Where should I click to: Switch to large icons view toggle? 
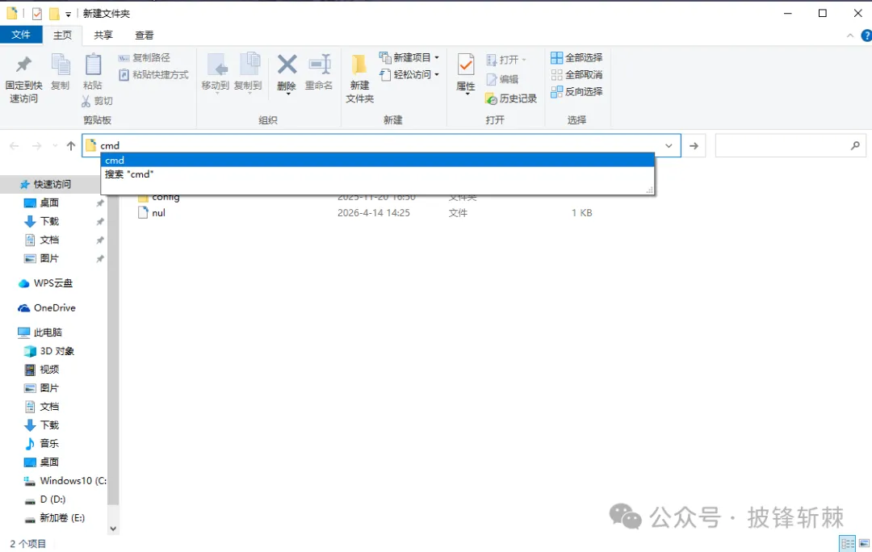coord(862,543)
